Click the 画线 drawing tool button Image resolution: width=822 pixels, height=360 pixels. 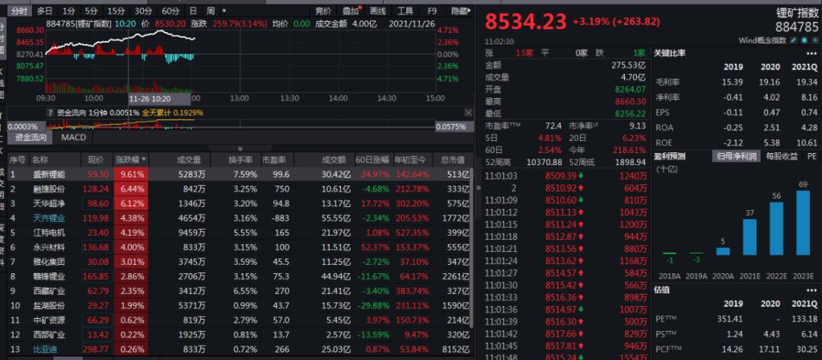378,11
